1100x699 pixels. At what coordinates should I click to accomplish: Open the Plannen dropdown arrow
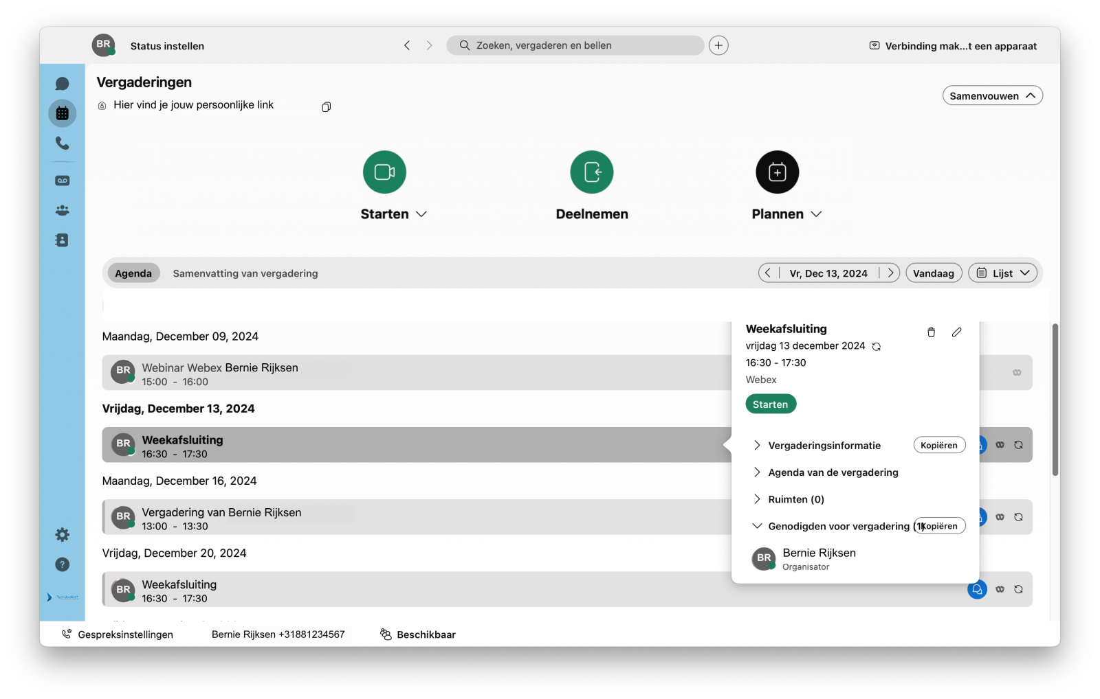click(x=817, y=214)
